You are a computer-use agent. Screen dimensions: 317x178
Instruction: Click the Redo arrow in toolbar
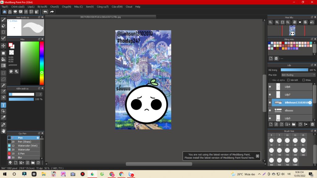52,12
